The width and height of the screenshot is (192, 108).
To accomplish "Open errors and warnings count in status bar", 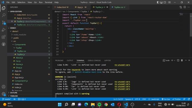I will [x=22, y=99].
